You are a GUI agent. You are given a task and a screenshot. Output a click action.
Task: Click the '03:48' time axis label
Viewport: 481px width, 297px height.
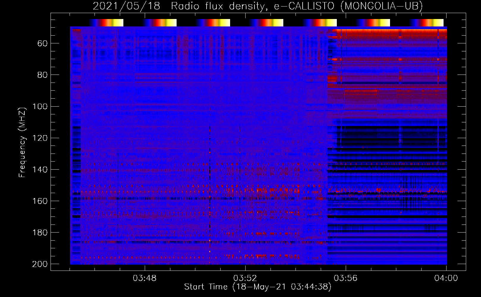pos(145,278)
